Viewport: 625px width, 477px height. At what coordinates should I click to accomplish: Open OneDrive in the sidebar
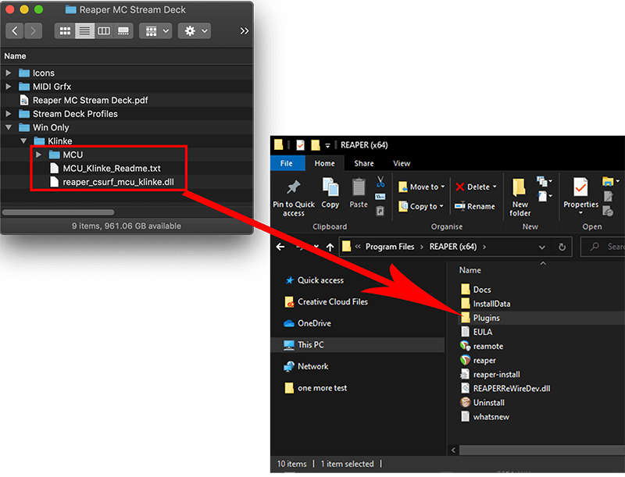307,323
